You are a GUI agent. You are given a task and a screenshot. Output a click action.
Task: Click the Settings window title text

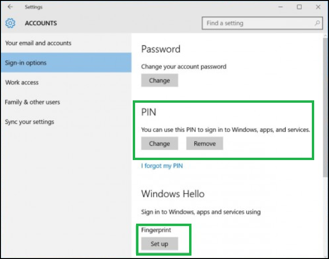(x=33, y=7)
